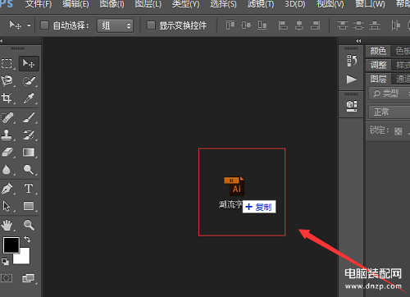Select the Clone Stamp tool
Screen dimensions: 410x297
pos(7,135)
